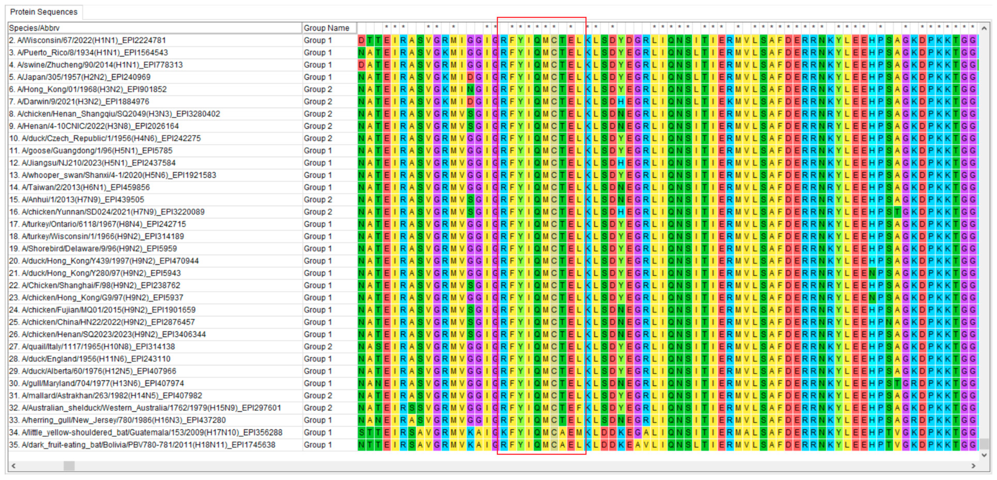Click the vertical scrollbar thumb
997x480 pixels.
[x=984, y=443]
